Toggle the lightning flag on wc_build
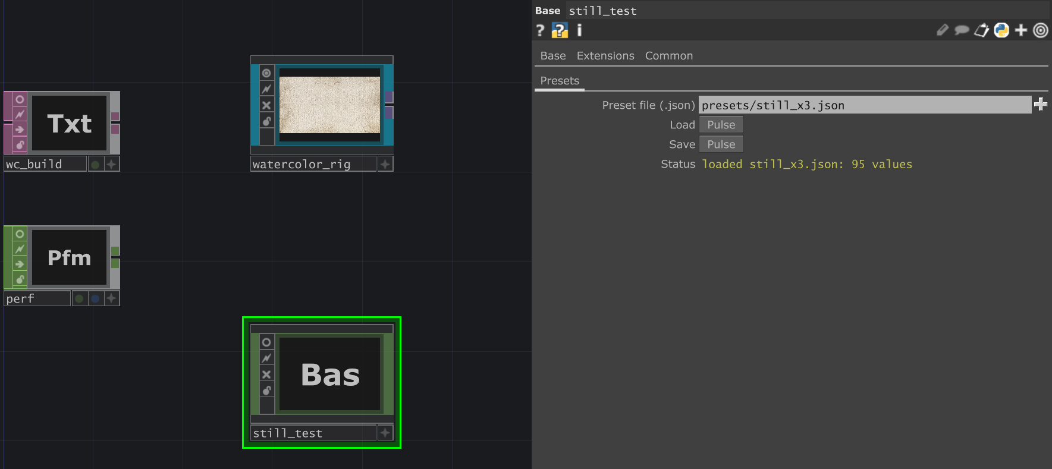The image size is (1052, 469). (x=20, y=114)
